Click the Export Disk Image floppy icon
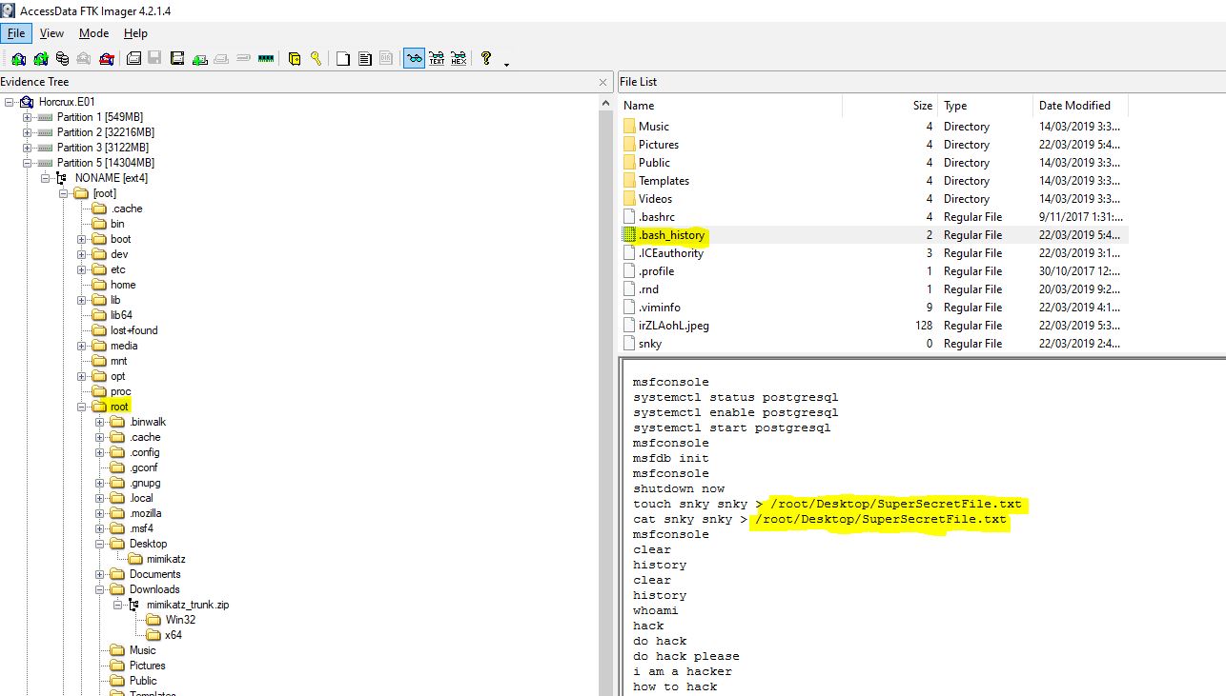 point(155,58)
